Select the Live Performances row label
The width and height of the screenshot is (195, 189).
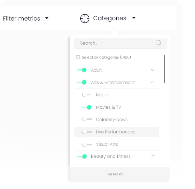[115, 132]
